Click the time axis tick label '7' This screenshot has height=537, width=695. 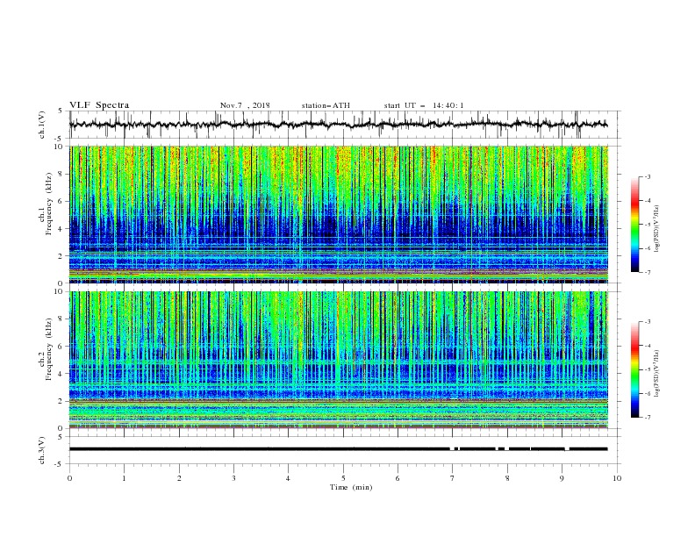453,478
